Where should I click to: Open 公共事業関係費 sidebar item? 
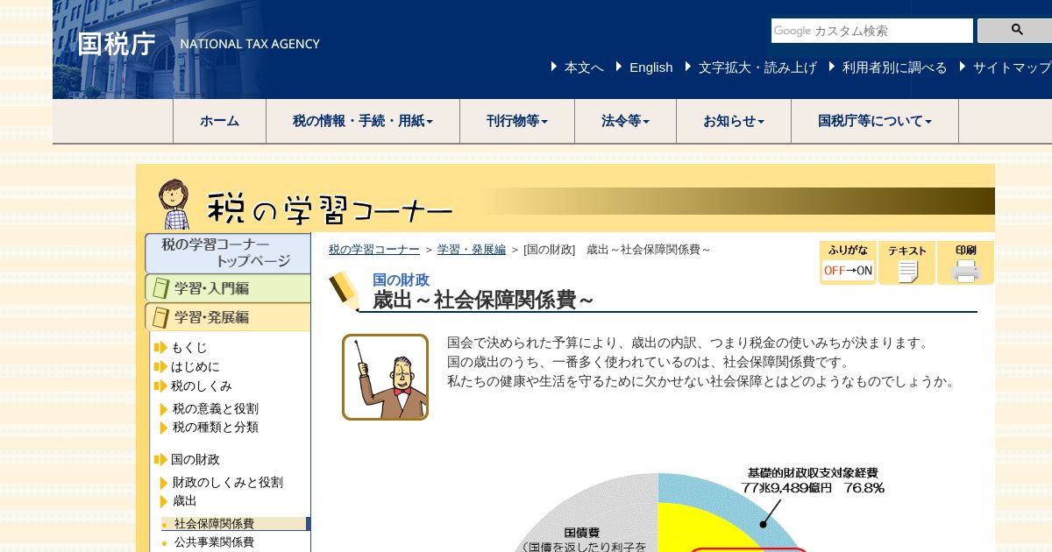click(x=214, y=542)
